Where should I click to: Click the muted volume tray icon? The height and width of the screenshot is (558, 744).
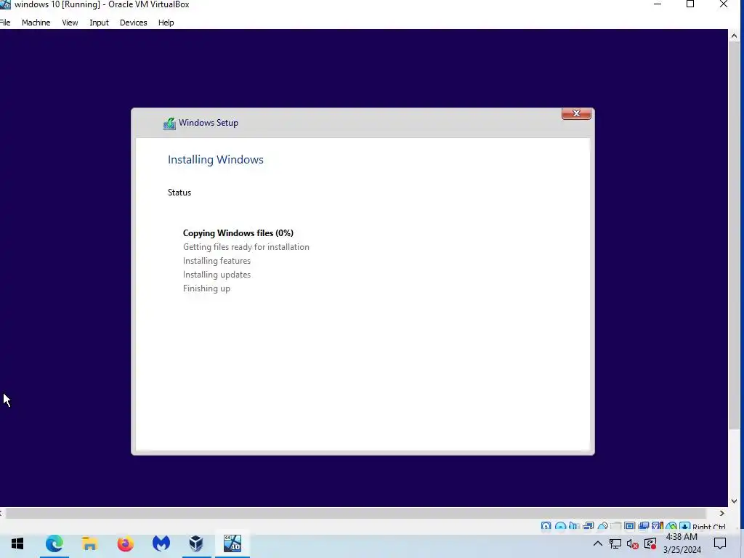tap(633, 543)
